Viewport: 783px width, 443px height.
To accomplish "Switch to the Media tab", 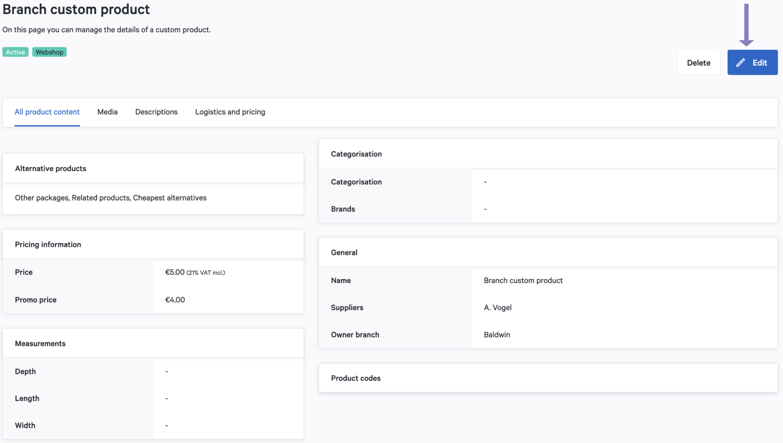I will (x=107, y=112).
